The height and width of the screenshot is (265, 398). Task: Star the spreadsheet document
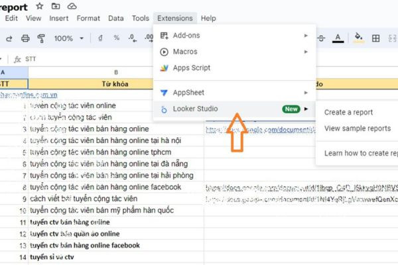[40, 6]
